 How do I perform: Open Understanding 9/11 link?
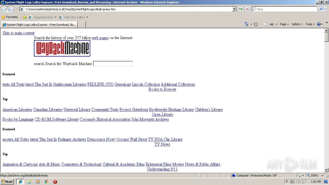tap(162, 169)
